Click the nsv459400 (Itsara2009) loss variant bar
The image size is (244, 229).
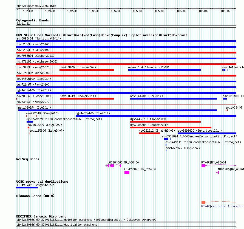tap(87, 70)
